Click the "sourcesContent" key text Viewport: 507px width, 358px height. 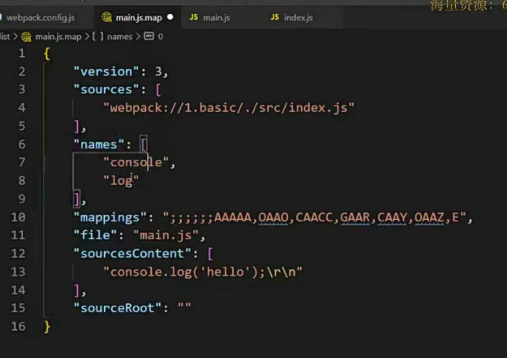(x=132, y=254)
